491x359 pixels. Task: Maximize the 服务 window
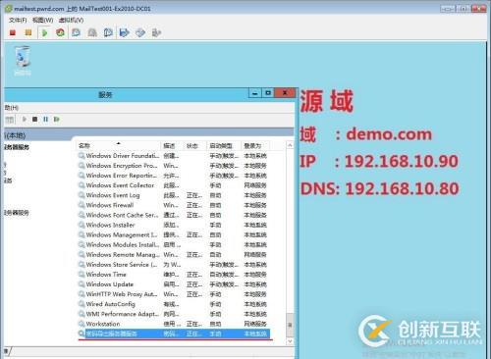[268, 93]
